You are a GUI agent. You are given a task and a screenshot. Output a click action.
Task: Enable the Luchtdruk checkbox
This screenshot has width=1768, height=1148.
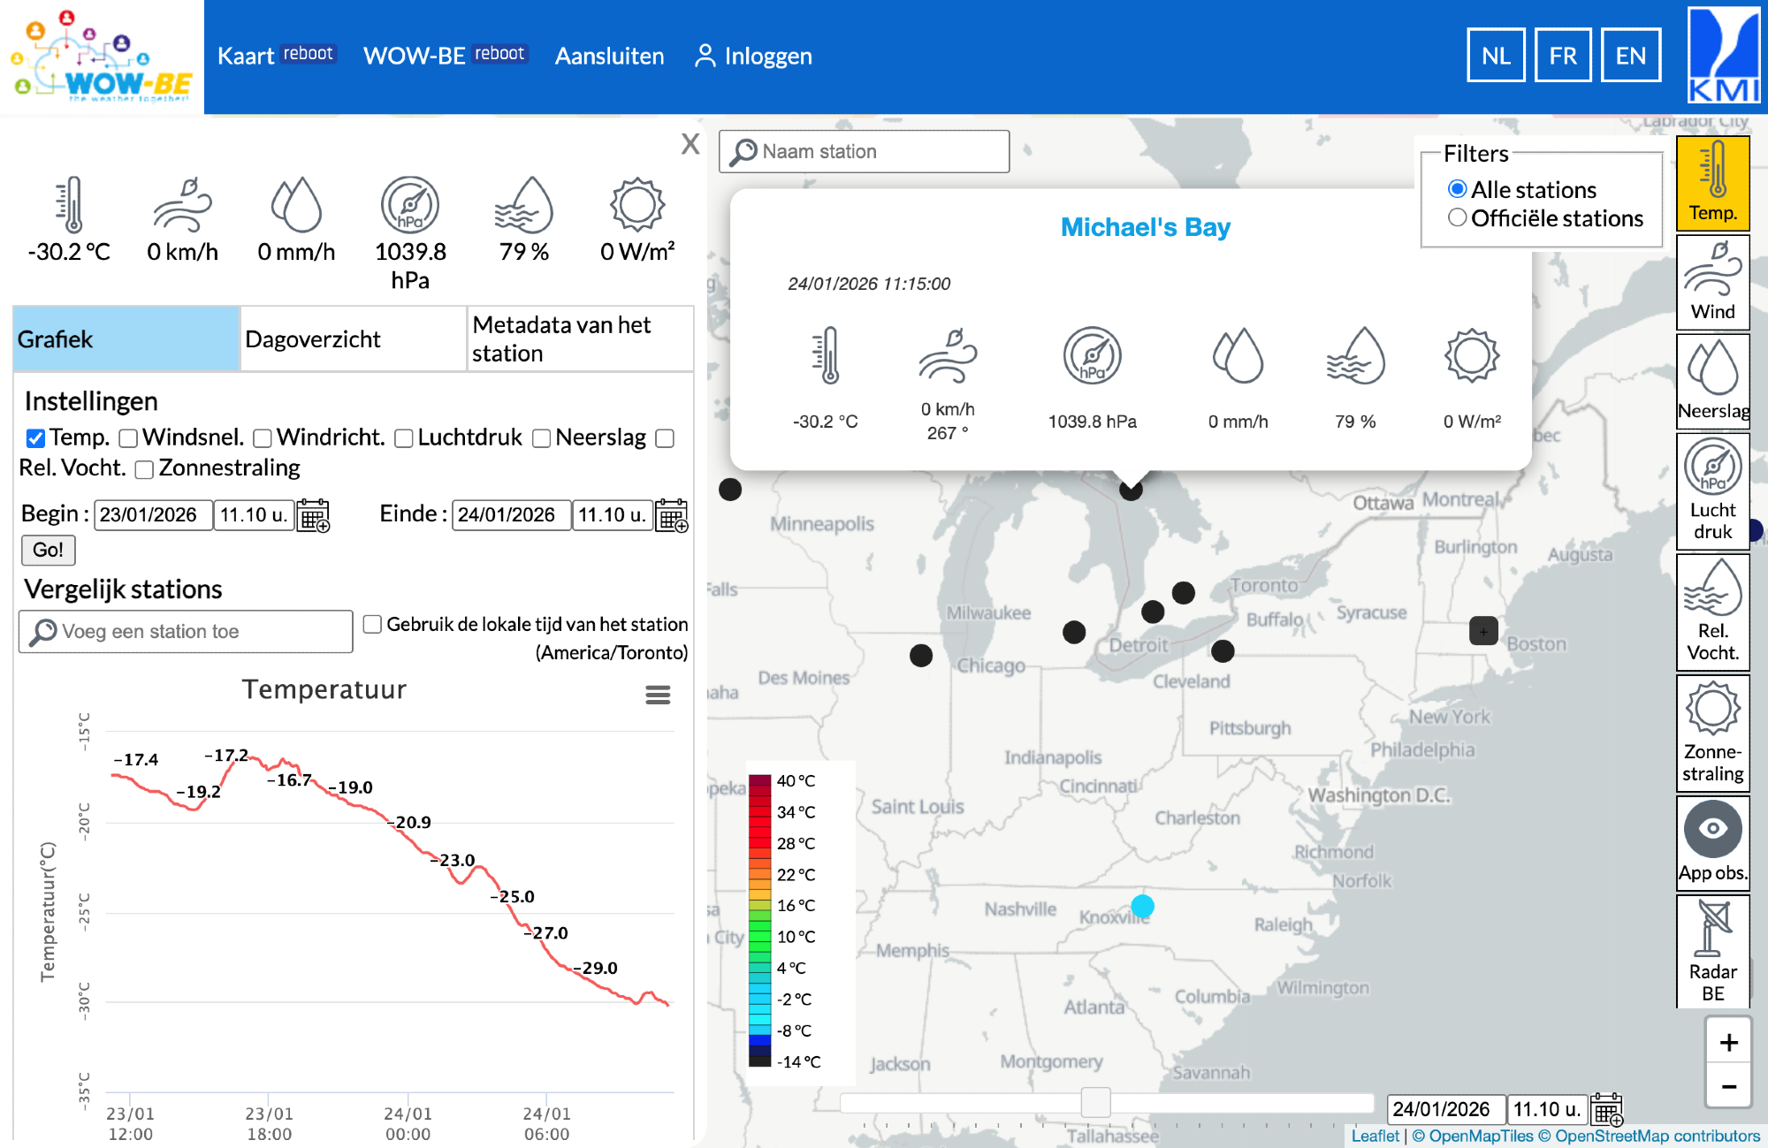click(x=404, y=438)
